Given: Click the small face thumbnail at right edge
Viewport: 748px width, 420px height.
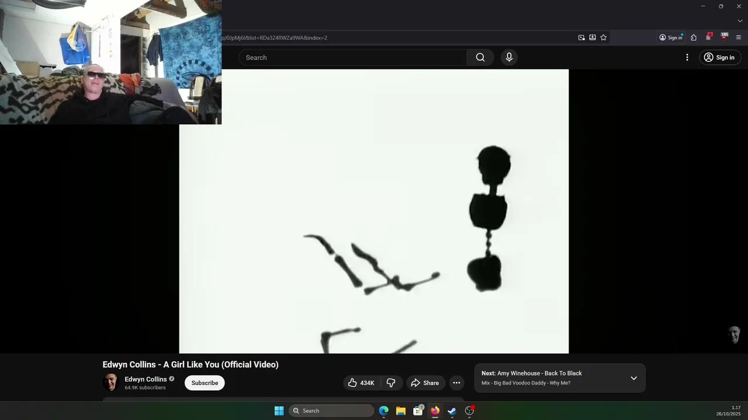Looking at the screenshot, I should click(735, 334).
